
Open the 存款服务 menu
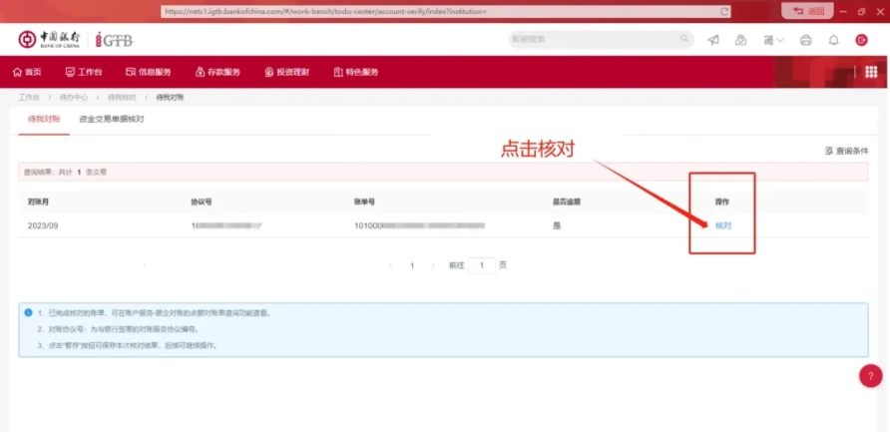[218, 72]
